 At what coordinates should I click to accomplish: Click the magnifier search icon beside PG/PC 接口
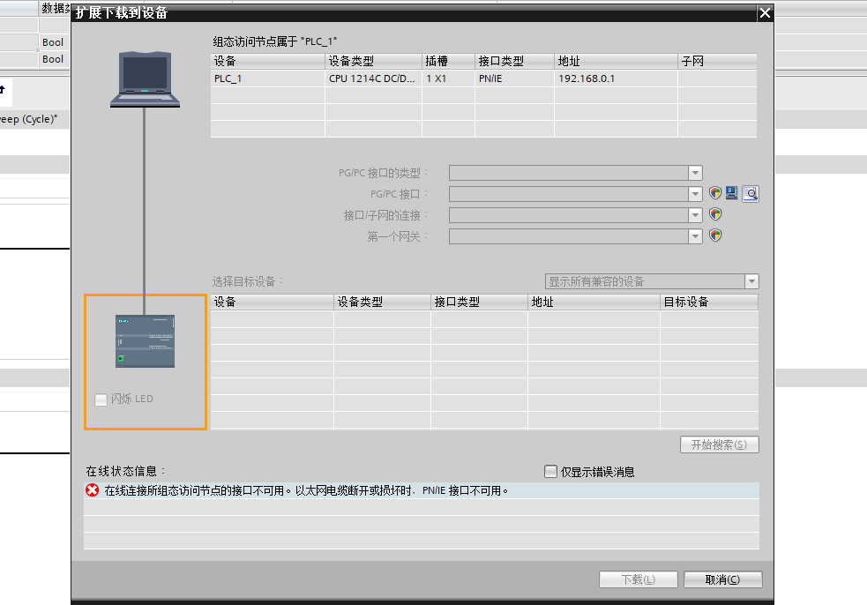tap(750, 194)
